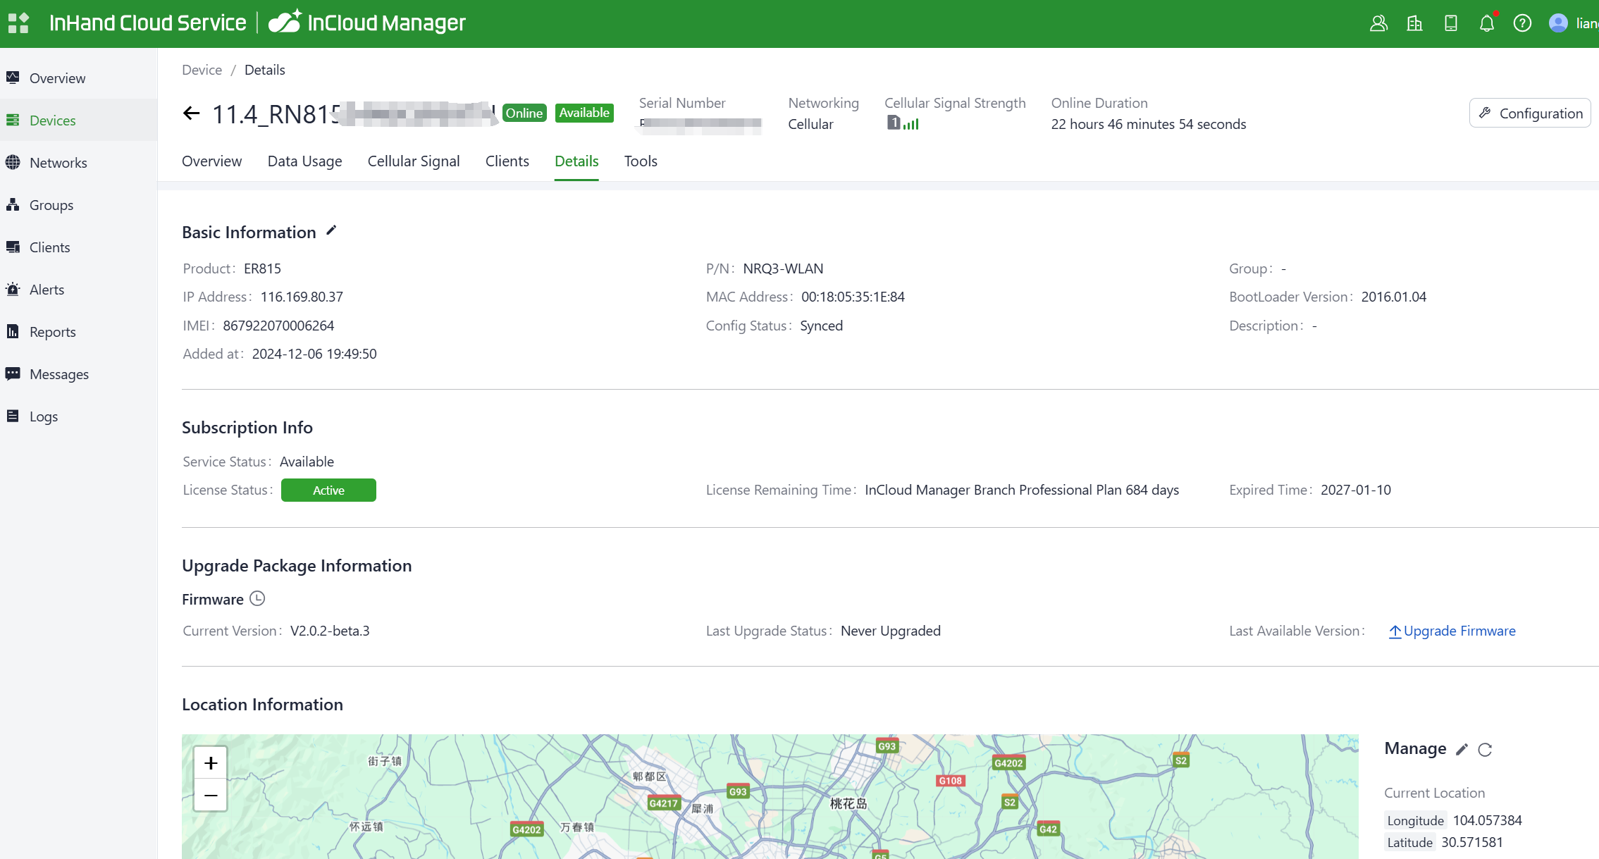Click the app grid launcher icon
This screenshot has width=1599, height=859.
point(18,23)
